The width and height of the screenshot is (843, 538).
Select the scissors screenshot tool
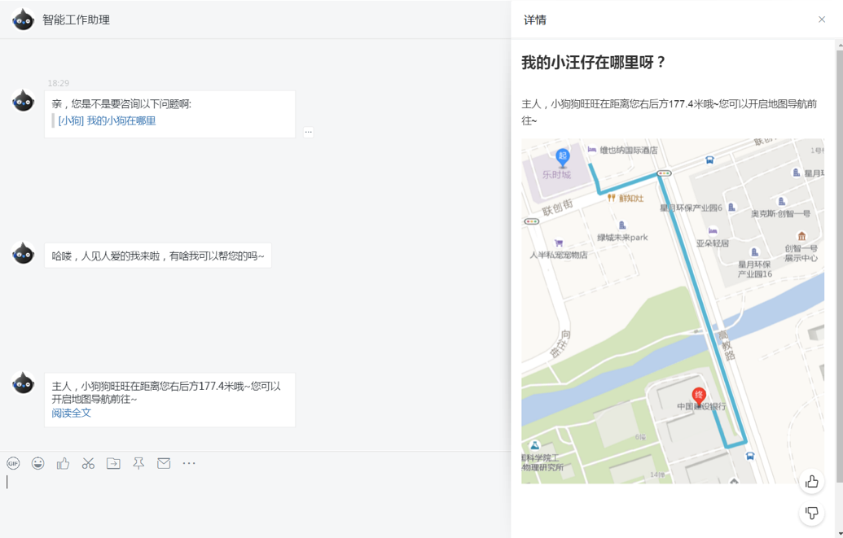[88, 463]
